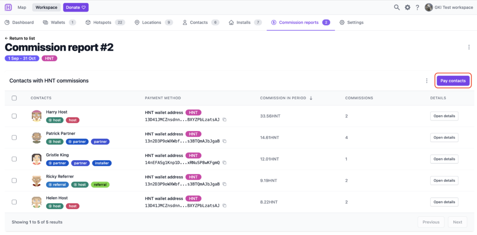
Task: Copy Helen Host's wallet address
Action: 225,206
